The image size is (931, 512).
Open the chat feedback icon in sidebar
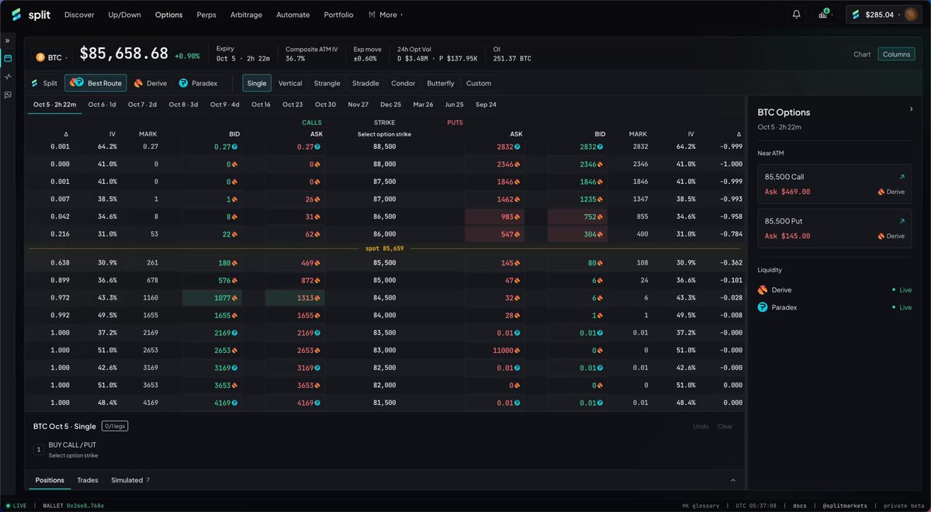pyautogui.click(x=8, y=95)
